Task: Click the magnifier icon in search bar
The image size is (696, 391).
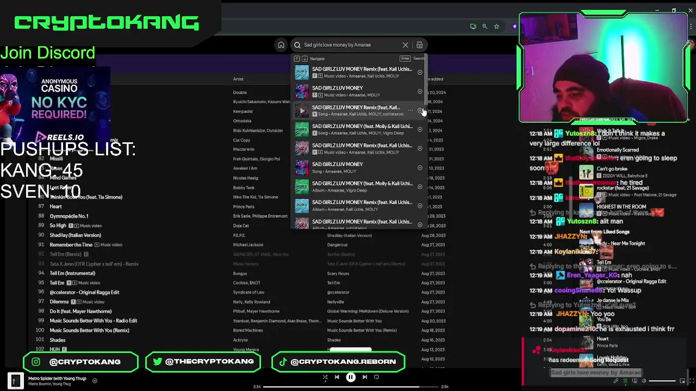Action: 297,45
